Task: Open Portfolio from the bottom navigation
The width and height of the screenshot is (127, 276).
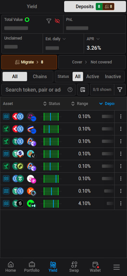Action: click(32, 267)
